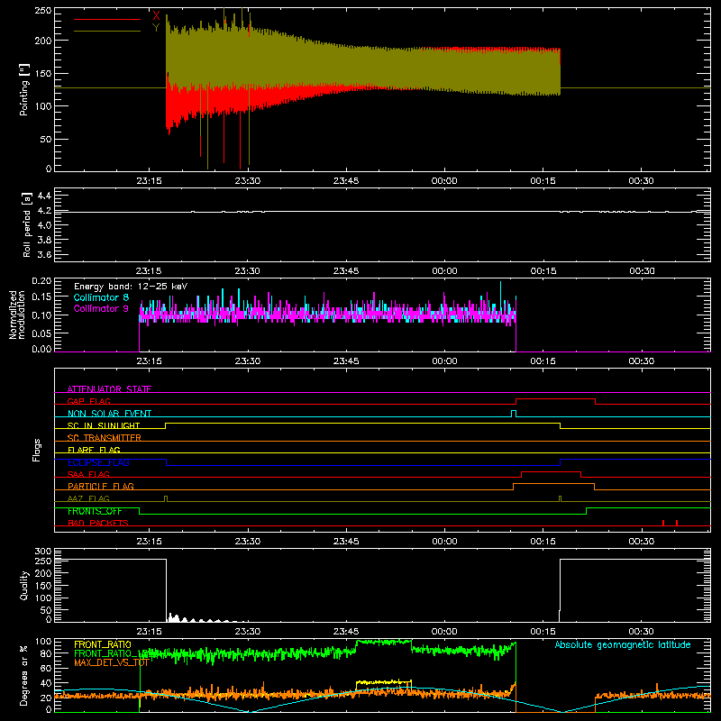Click the PARTICLE_FLAG label
Screen dimensions: 721x721
pos(101,486)
